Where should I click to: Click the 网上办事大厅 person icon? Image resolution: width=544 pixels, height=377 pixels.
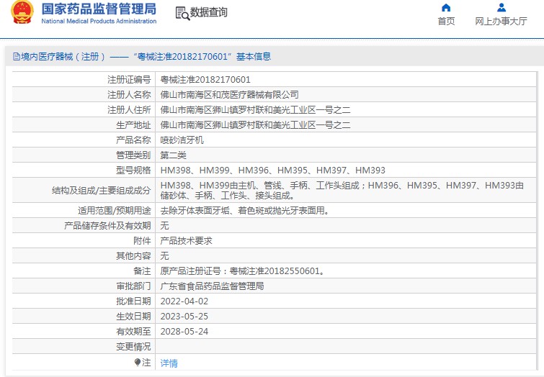point(501,8)
